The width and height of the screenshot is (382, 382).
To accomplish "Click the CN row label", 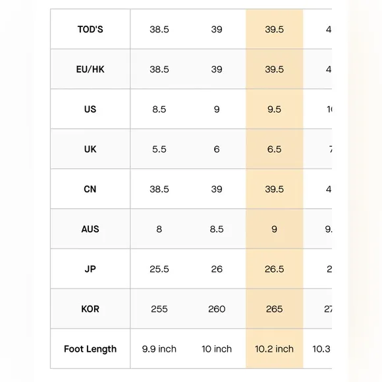I will [x=90, y=189].
